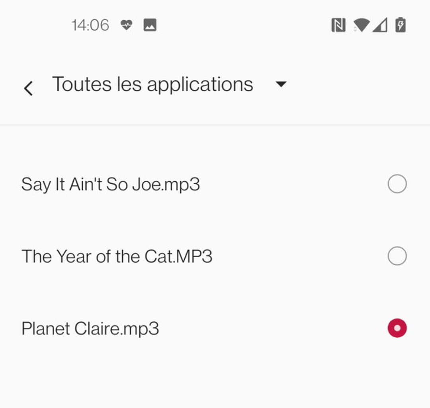The image size is (430, 408).
Task: Tap the cellular signal strength icon
Action: pyautogui.click(x=380, y=25)
